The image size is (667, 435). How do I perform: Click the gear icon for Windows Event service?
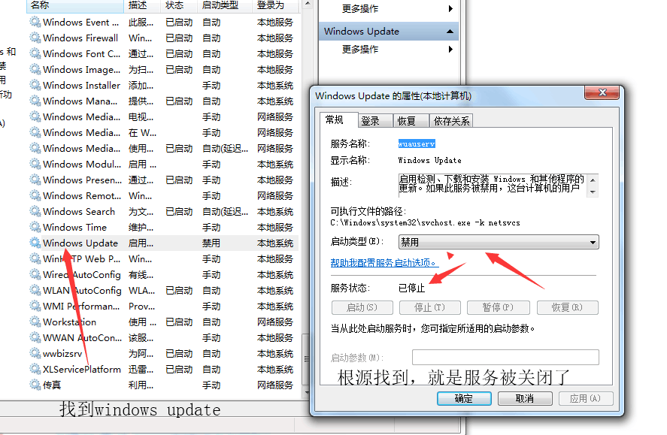point(35,22)
